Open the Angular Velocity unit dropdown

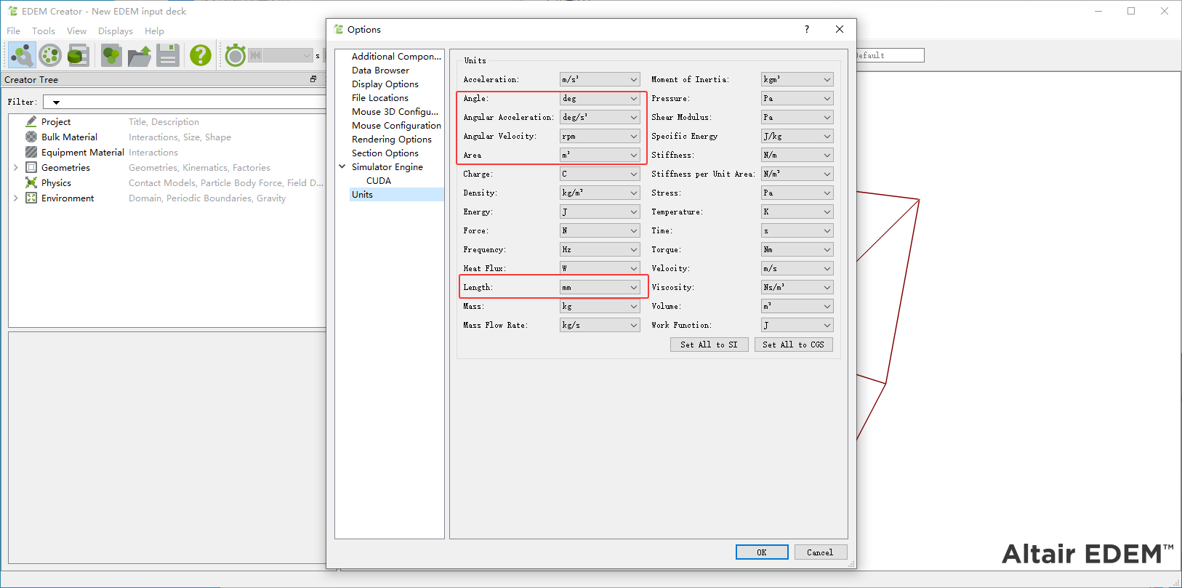(600, 136)
